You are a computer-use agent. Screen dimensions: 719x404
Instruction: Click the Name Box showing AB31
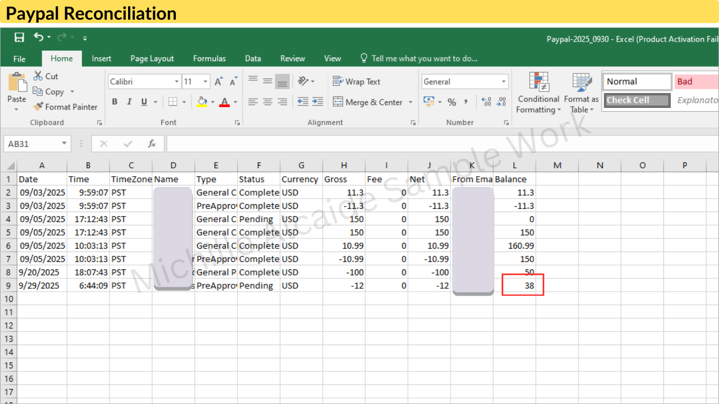pyautogui.click(x=31, y=144)
